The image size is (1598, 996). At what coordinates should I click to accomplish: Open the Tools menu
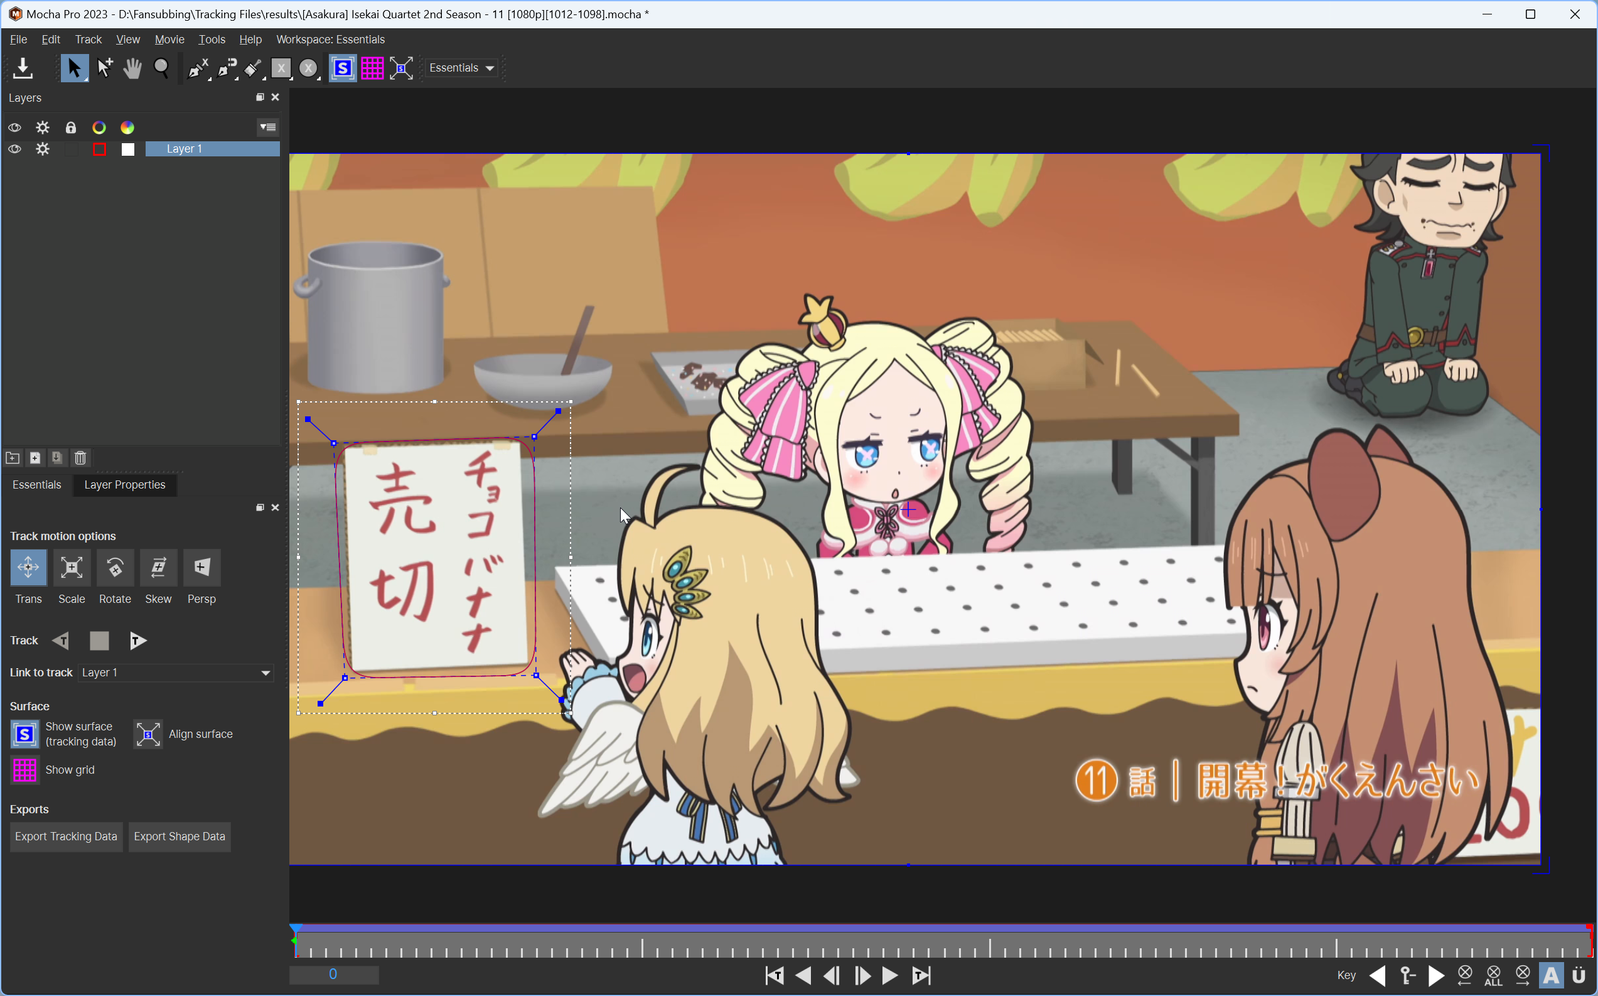point(212,40)
